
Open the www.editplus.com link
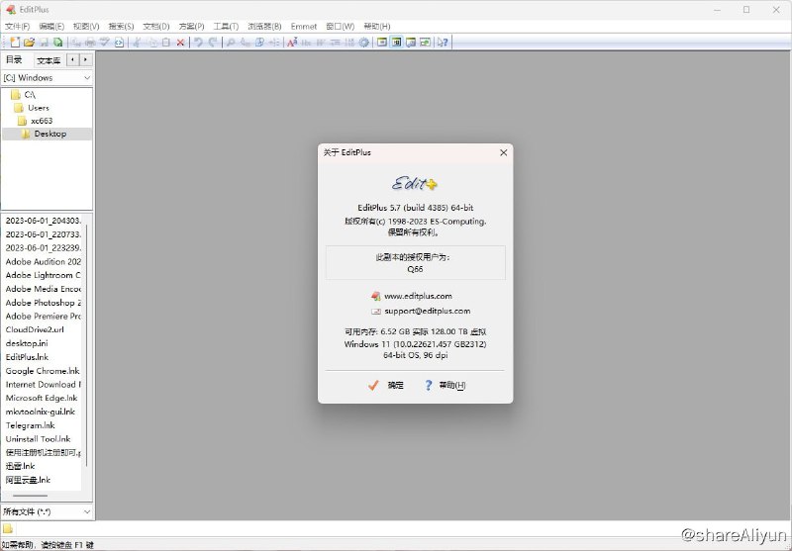418,296
